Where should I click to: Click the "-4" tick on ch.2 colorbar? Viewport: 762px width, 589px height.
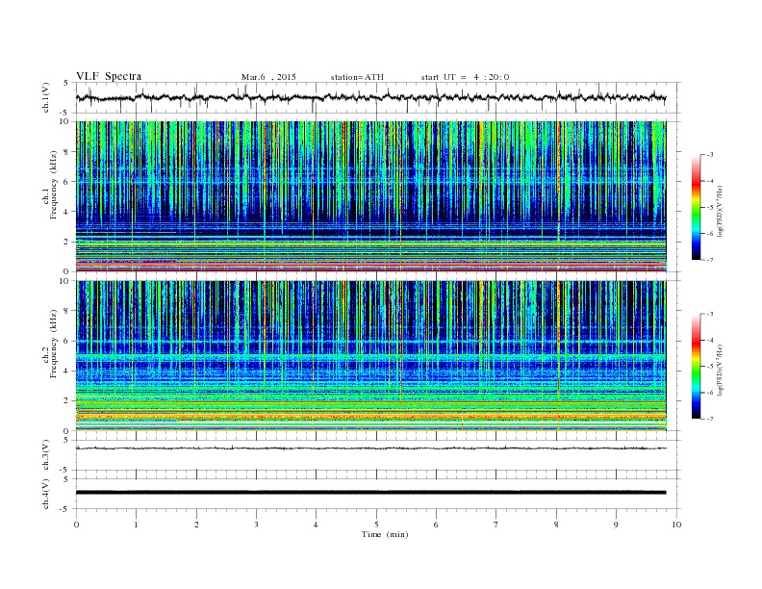710,340
